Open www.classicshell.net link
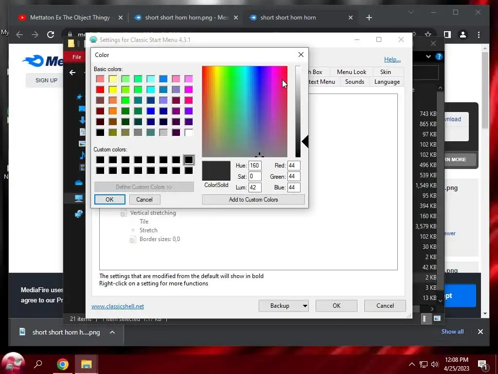The height and width of the screenshot is (374, 498). [x=118, y=306]
